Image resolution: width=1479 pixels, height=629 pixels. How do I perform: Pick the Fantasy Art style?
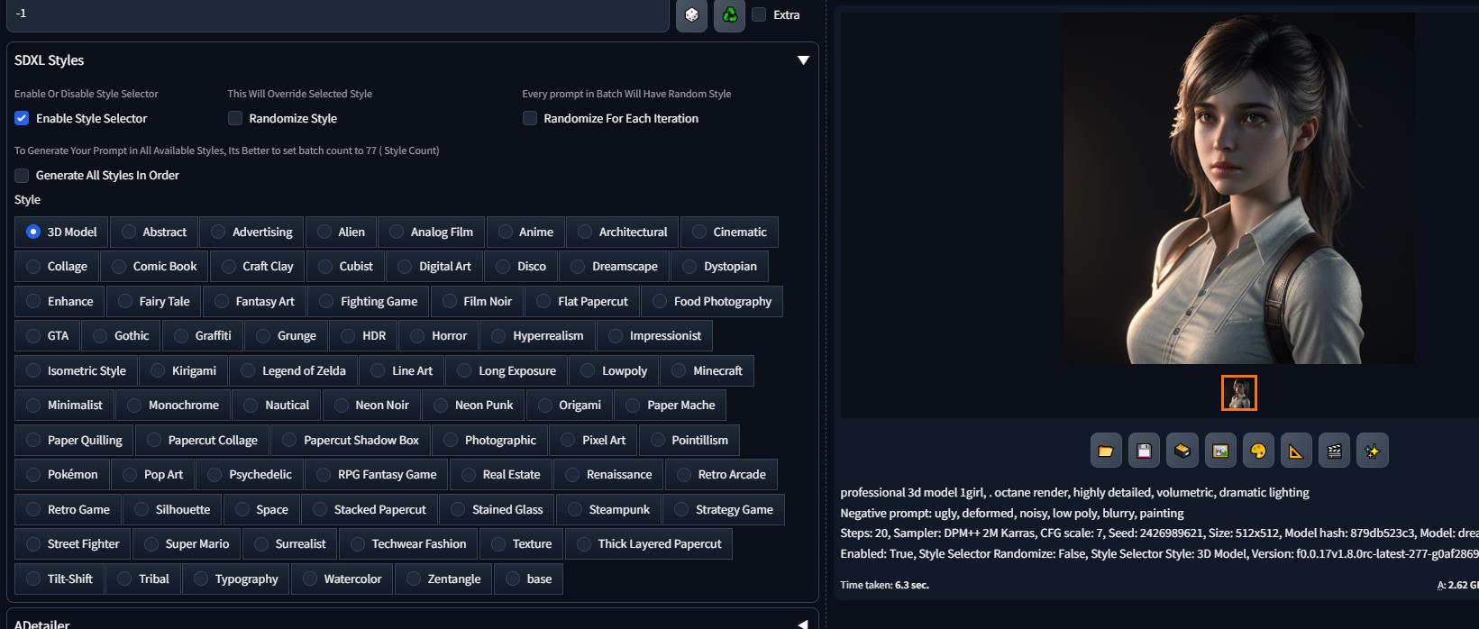pos(254,301)
